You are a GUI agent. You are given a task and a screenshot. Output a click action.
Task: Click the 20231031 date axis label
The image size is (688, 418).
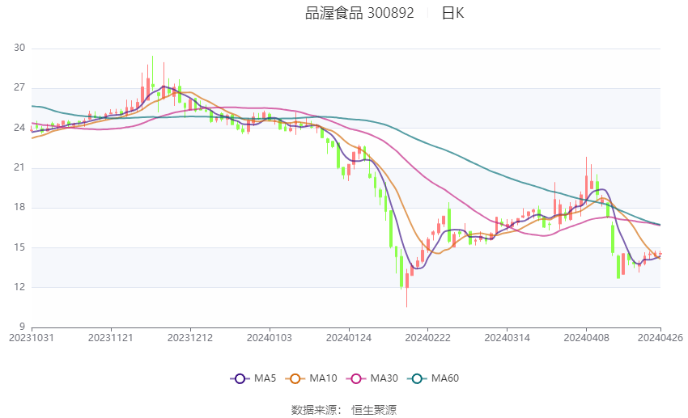[x=32, y=338]
